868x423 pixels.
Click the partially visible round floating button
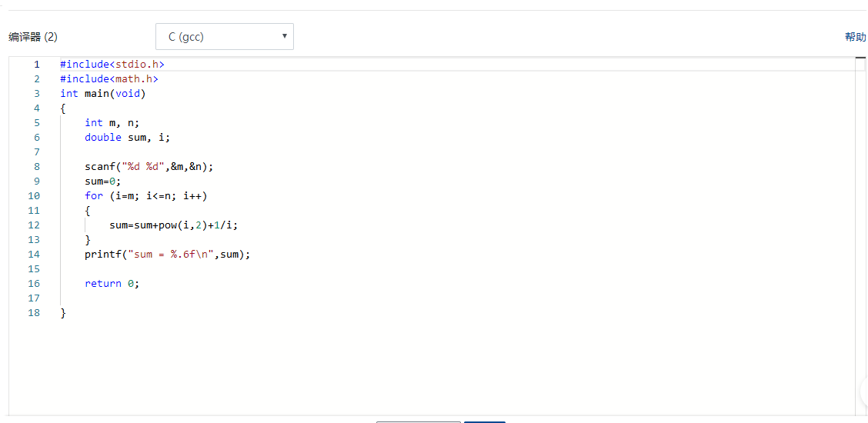(863, 391)
